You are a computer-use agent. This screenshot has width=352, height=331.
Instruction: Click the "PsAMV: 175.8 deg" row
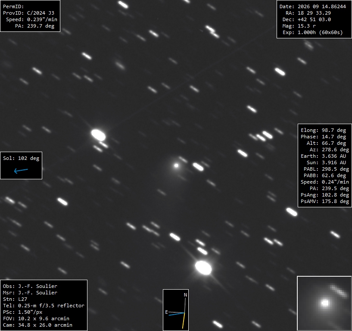[325, 201]
